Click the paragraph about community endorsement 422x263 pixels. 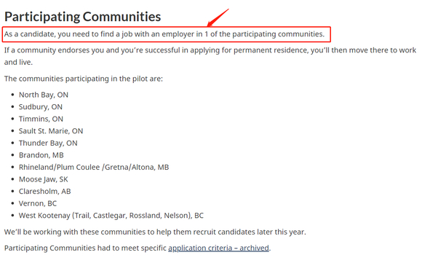[x=210, y=56]
